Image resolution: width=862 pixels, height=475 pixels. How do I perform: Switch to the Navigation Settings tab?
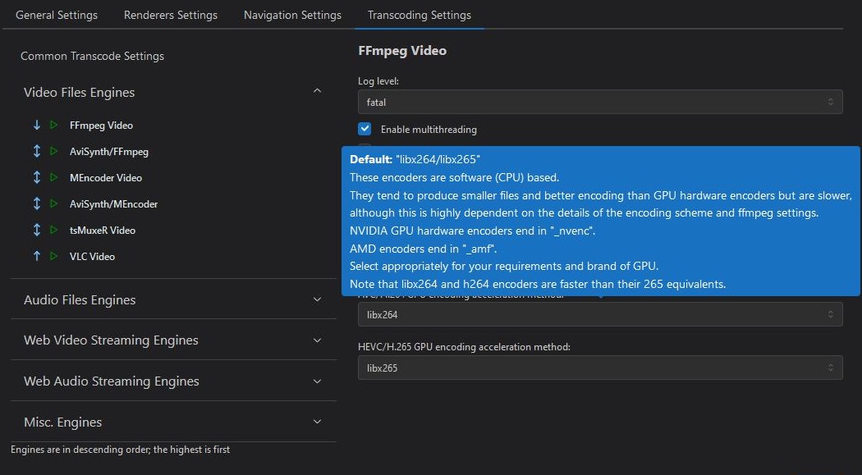tap(292, 15)
